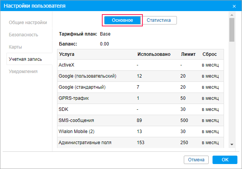Image resolution: width=242 pixels, height=169 pixels.
Task: Select the SMS-сообщения service row
Action: click(x=77, y=120)
